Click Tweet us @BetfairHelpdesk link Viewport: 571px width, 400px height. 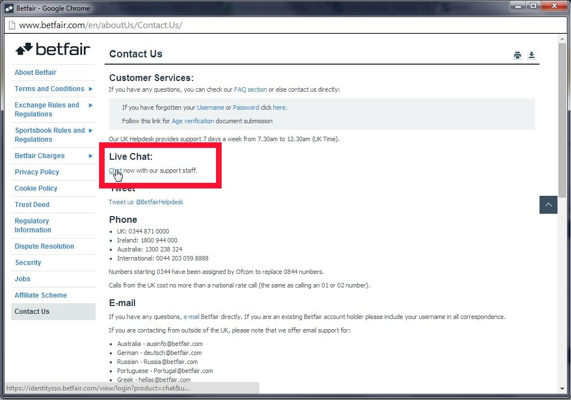(146, 202)
